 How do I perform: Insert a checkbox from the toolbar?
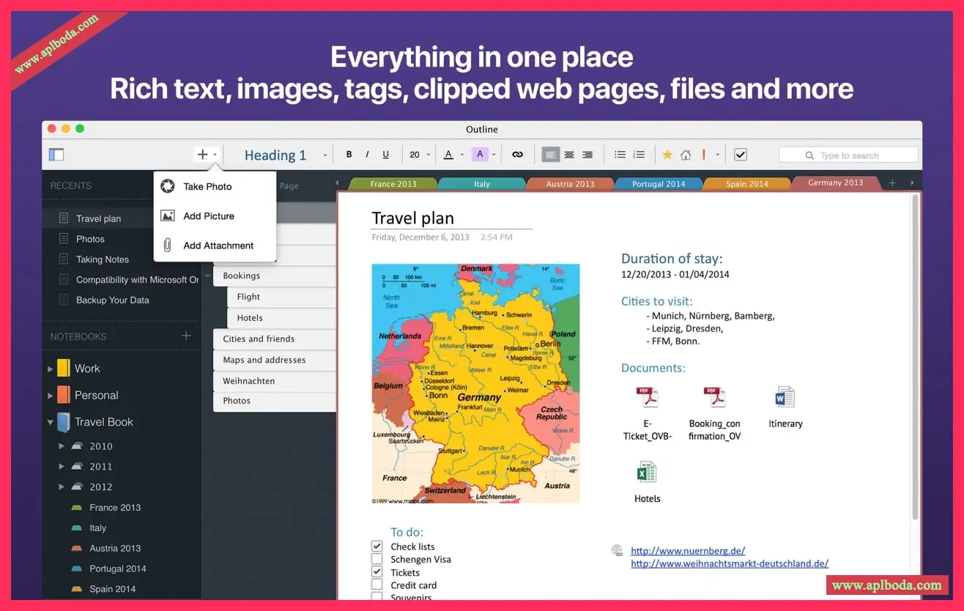click(740, 155)
